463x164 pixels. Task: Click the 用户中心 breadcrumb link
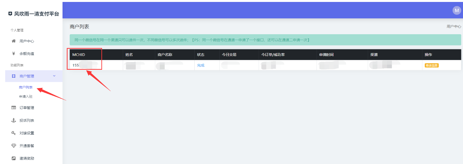454,26
